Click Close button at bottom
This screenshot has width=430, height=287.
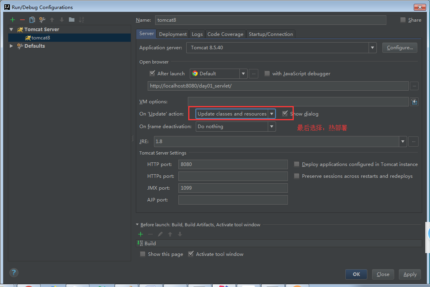coord(383,274)
